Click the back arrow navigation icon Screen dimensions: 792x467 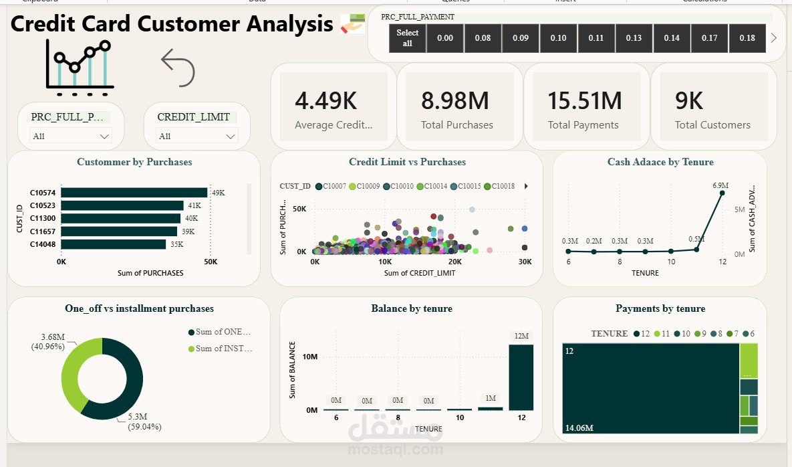[x=178, y=68]
